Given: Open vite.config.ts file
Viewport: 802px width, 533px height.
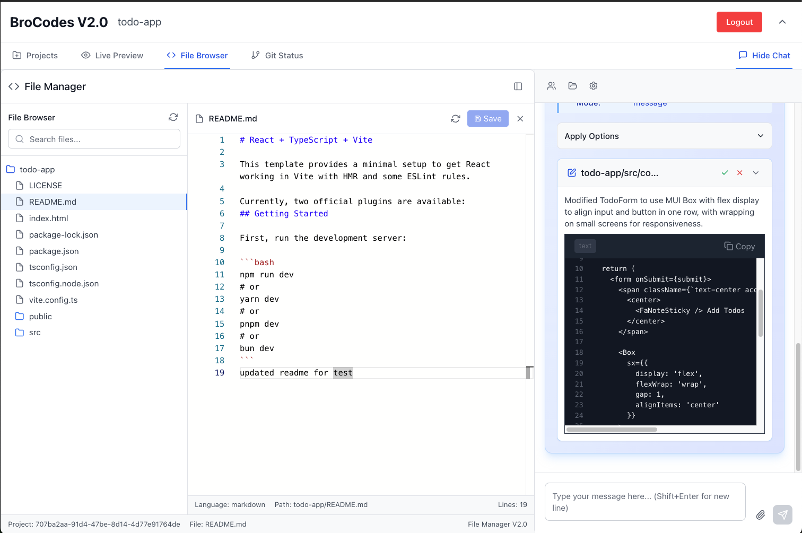Looking at the screenshot, I should [x=93, y=300].
